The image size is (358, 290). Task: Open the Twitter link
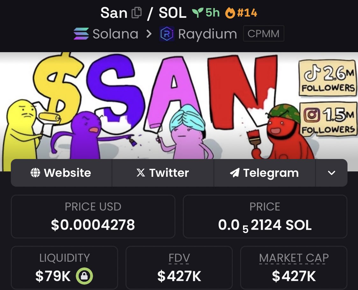tap(163, 173)
